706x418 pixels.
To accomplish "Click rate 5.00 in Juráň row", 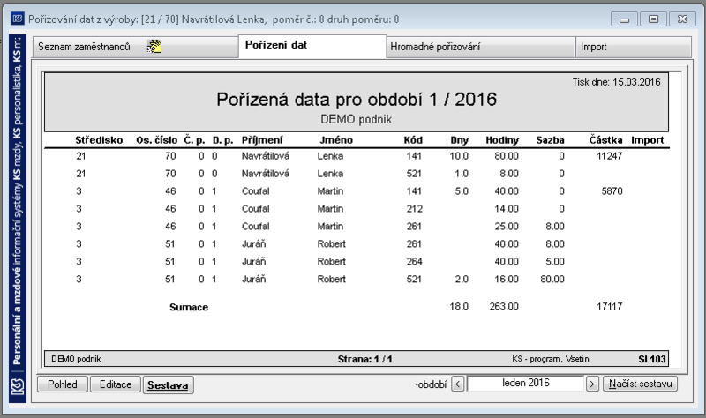I will [x=555, y=261].
